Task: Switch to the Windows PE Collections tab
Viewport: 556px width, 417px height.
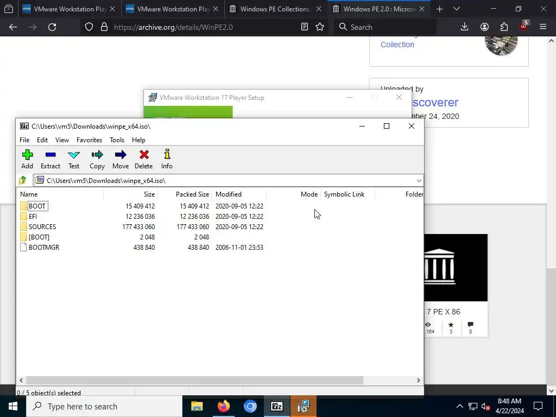Action: 275,9
